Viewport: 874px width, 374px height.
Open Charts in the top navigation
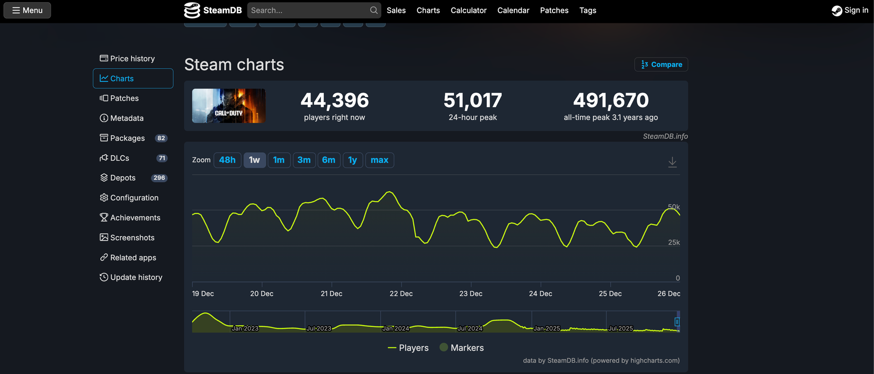click(x=428, y=10)
